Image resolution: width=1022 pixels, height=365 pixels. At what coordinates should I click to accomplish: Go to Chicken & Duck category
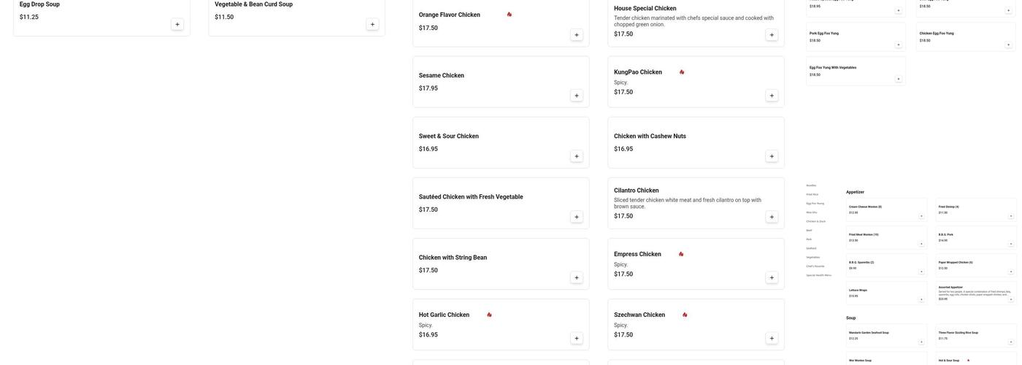coord(816,221)
